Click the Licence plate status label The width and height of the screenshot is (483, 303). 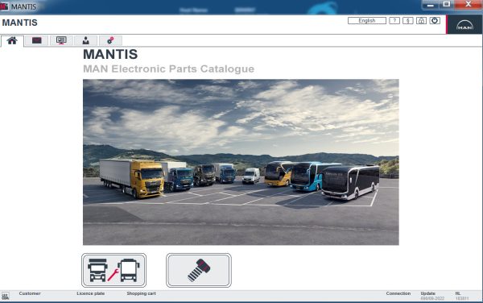[90, 293]
